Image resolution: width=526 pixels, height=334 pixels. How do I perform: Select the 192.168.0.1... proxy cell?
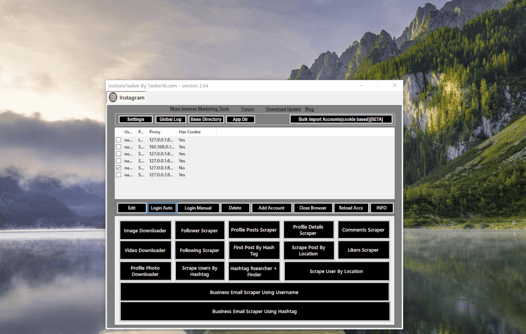point(161,147)
